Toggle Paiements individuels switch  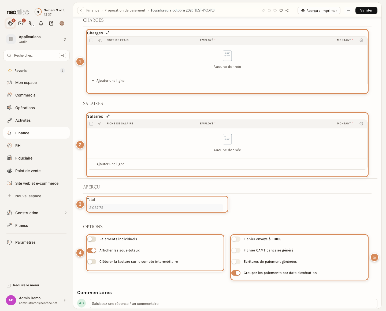(92, 239)
